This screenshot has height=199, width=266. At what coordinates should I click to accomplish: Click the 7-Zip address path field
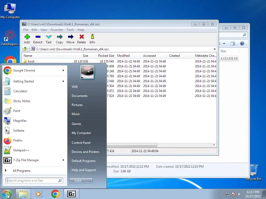coord(121,49)
